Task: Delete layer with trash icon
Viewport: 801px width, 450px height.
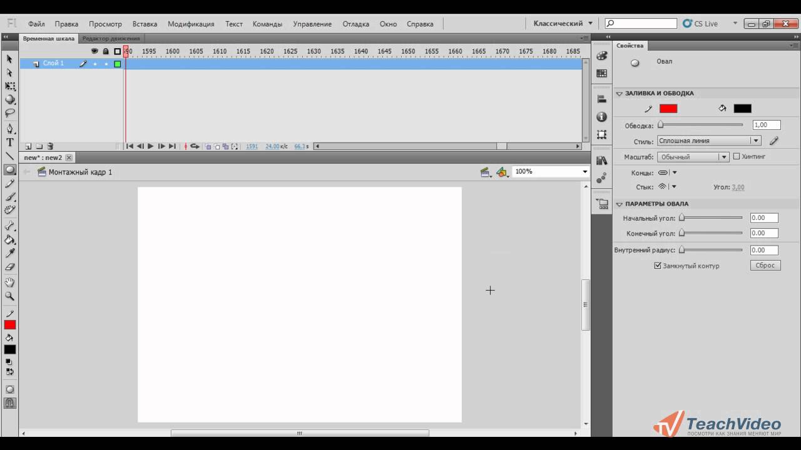Action: point(51,146)
